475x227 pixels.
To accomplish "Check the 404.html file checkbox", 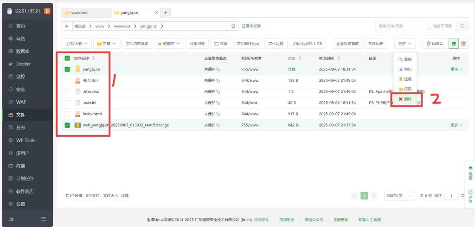I will 67,80.
